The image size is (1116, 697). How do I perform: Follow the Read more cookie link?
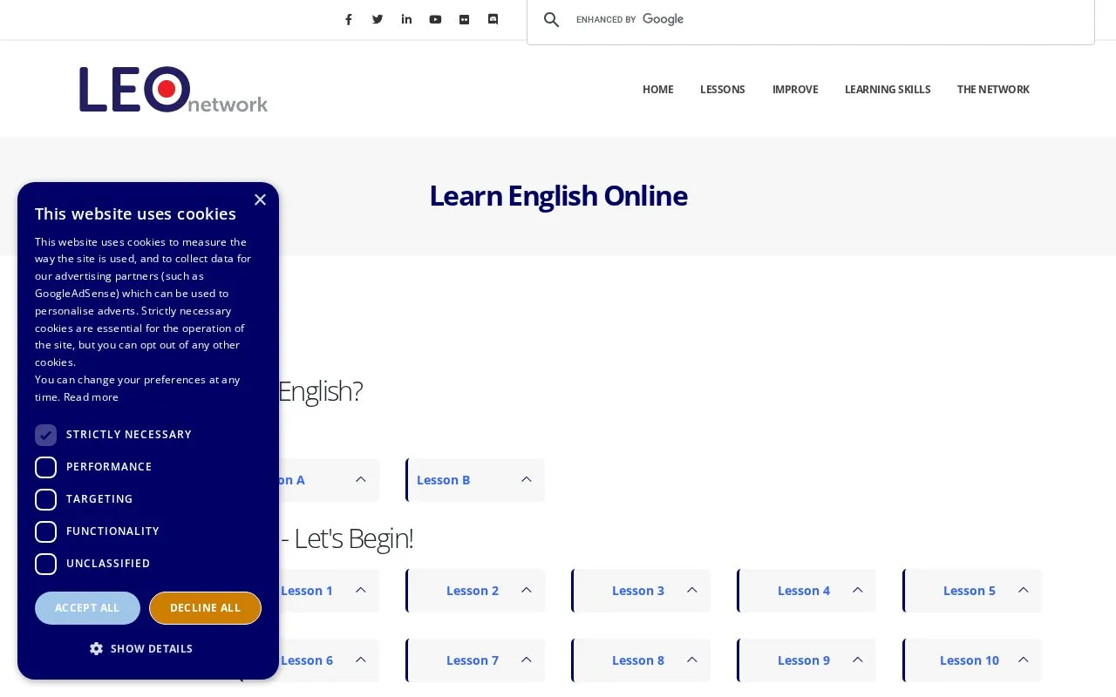[x=91, y=397]
